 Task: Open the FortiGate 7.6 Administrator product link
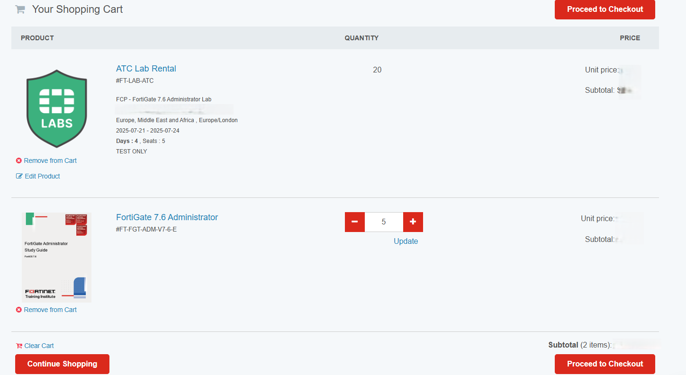point(167,217)
